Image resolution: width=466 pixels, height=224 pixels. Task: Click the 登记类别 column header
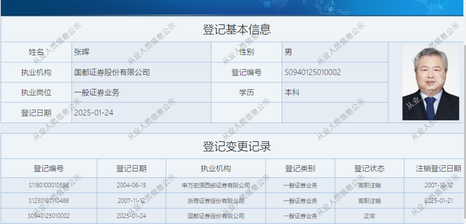click(x=300, y=168)
